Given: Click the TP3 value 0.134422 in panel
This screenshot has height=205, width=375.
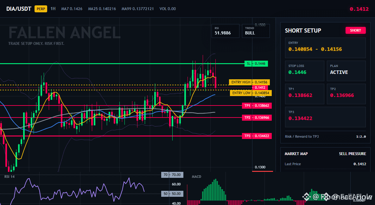Looking at the screenshot, I should (300, 118).
